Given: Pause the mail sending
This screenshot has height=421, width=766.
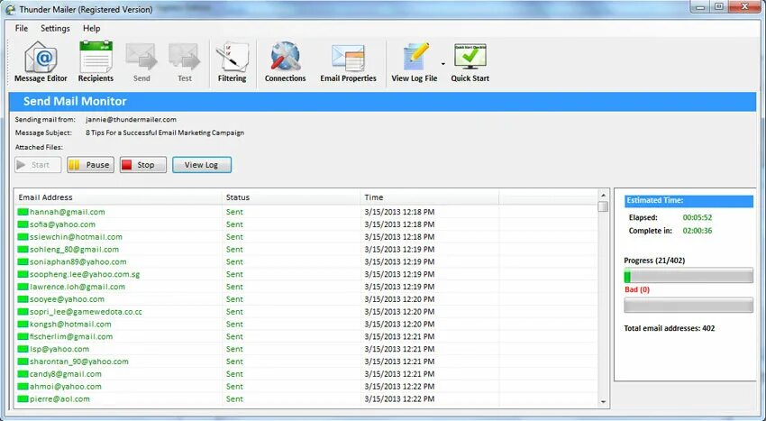Looking at the screenshot, I should coord(90,165).
